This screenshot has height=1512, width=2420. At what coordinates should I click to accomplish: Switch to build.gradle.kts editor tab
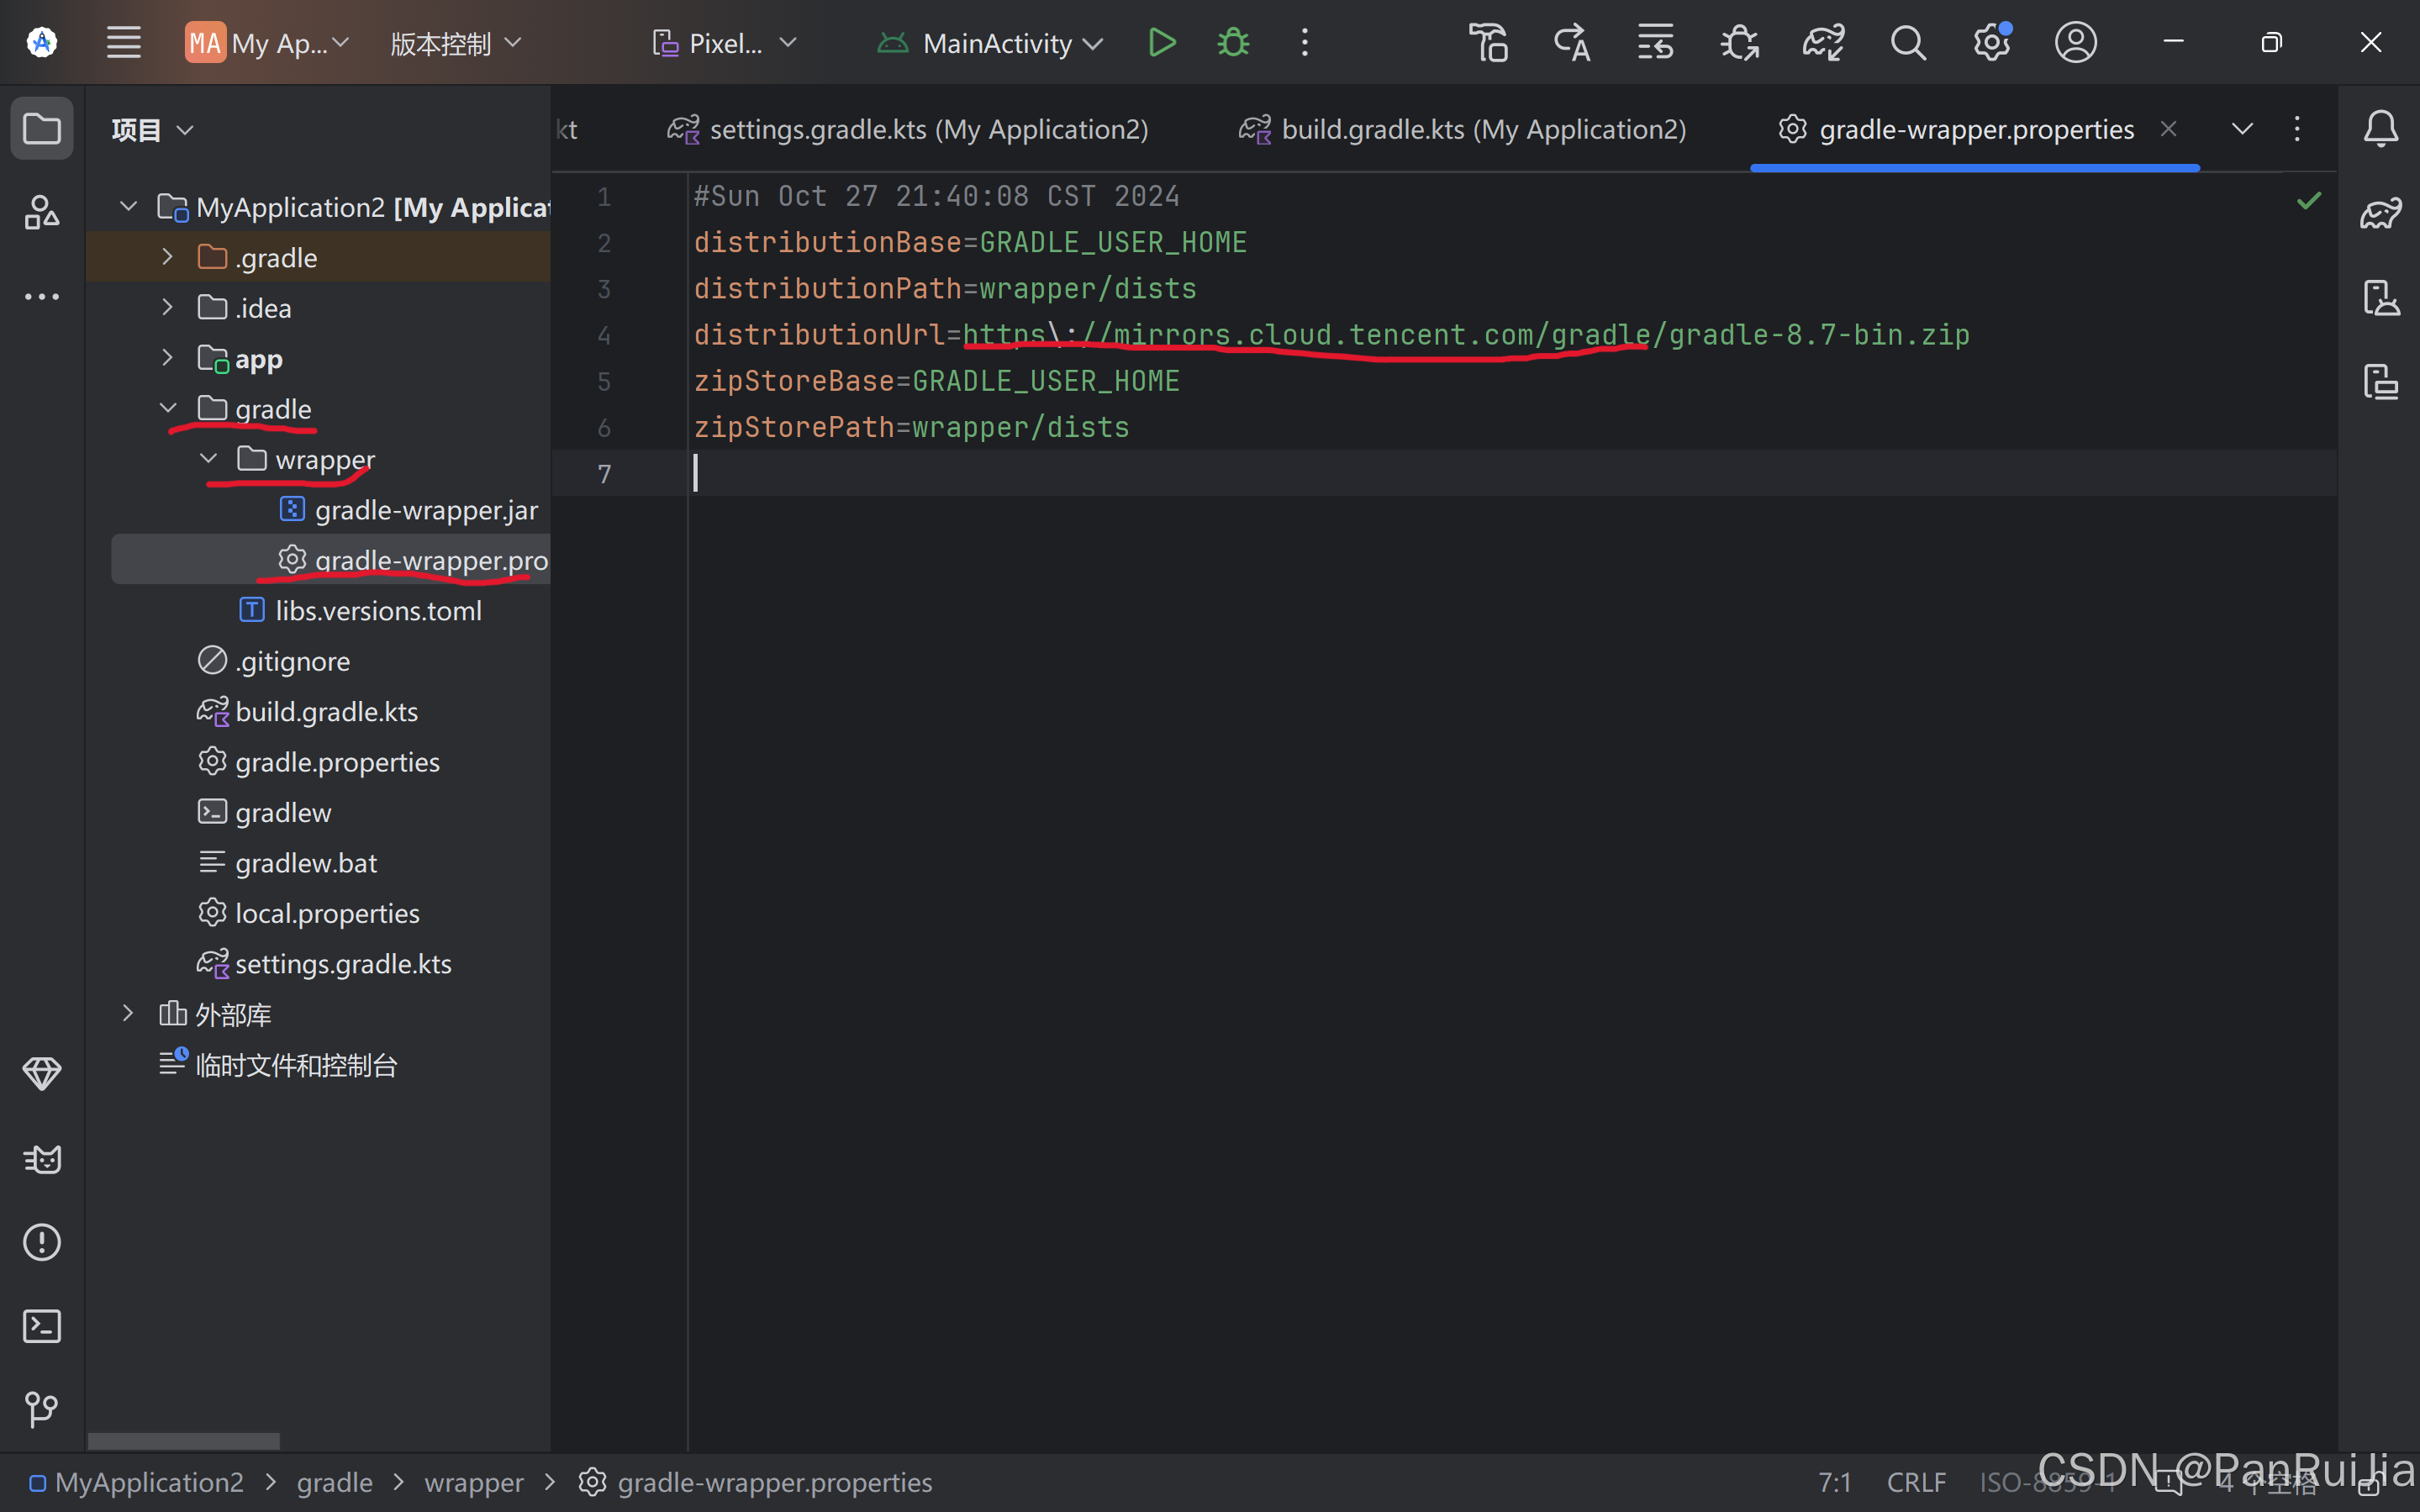coord(1482,129)
